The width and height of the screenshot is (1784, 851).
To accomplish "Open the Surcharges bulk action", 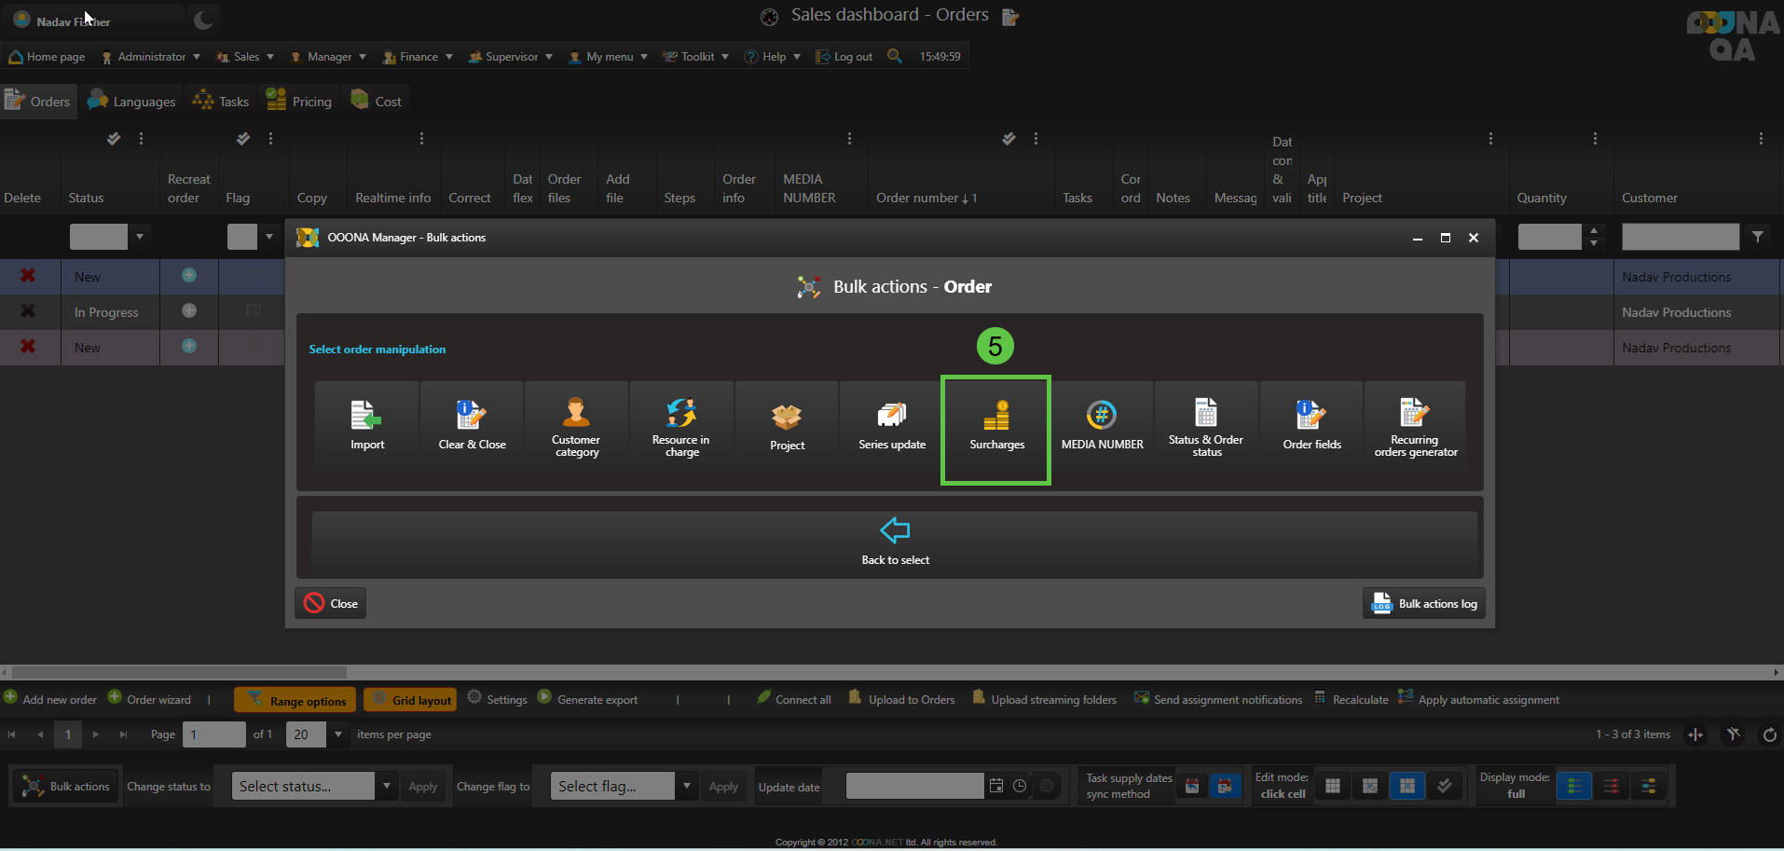I will click(995, 428).
